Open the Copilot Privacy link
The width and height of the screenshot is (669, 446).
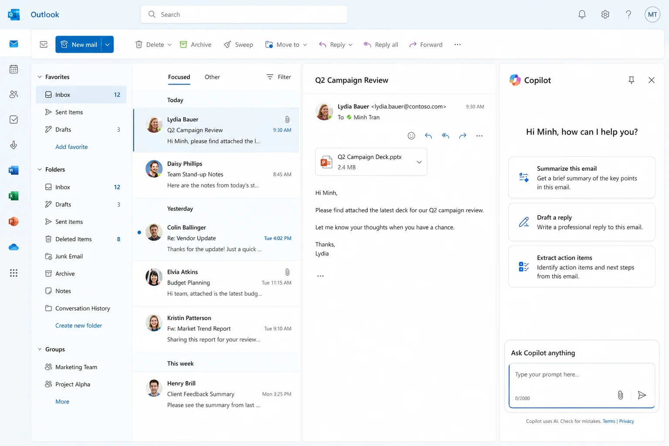(626, 421)
